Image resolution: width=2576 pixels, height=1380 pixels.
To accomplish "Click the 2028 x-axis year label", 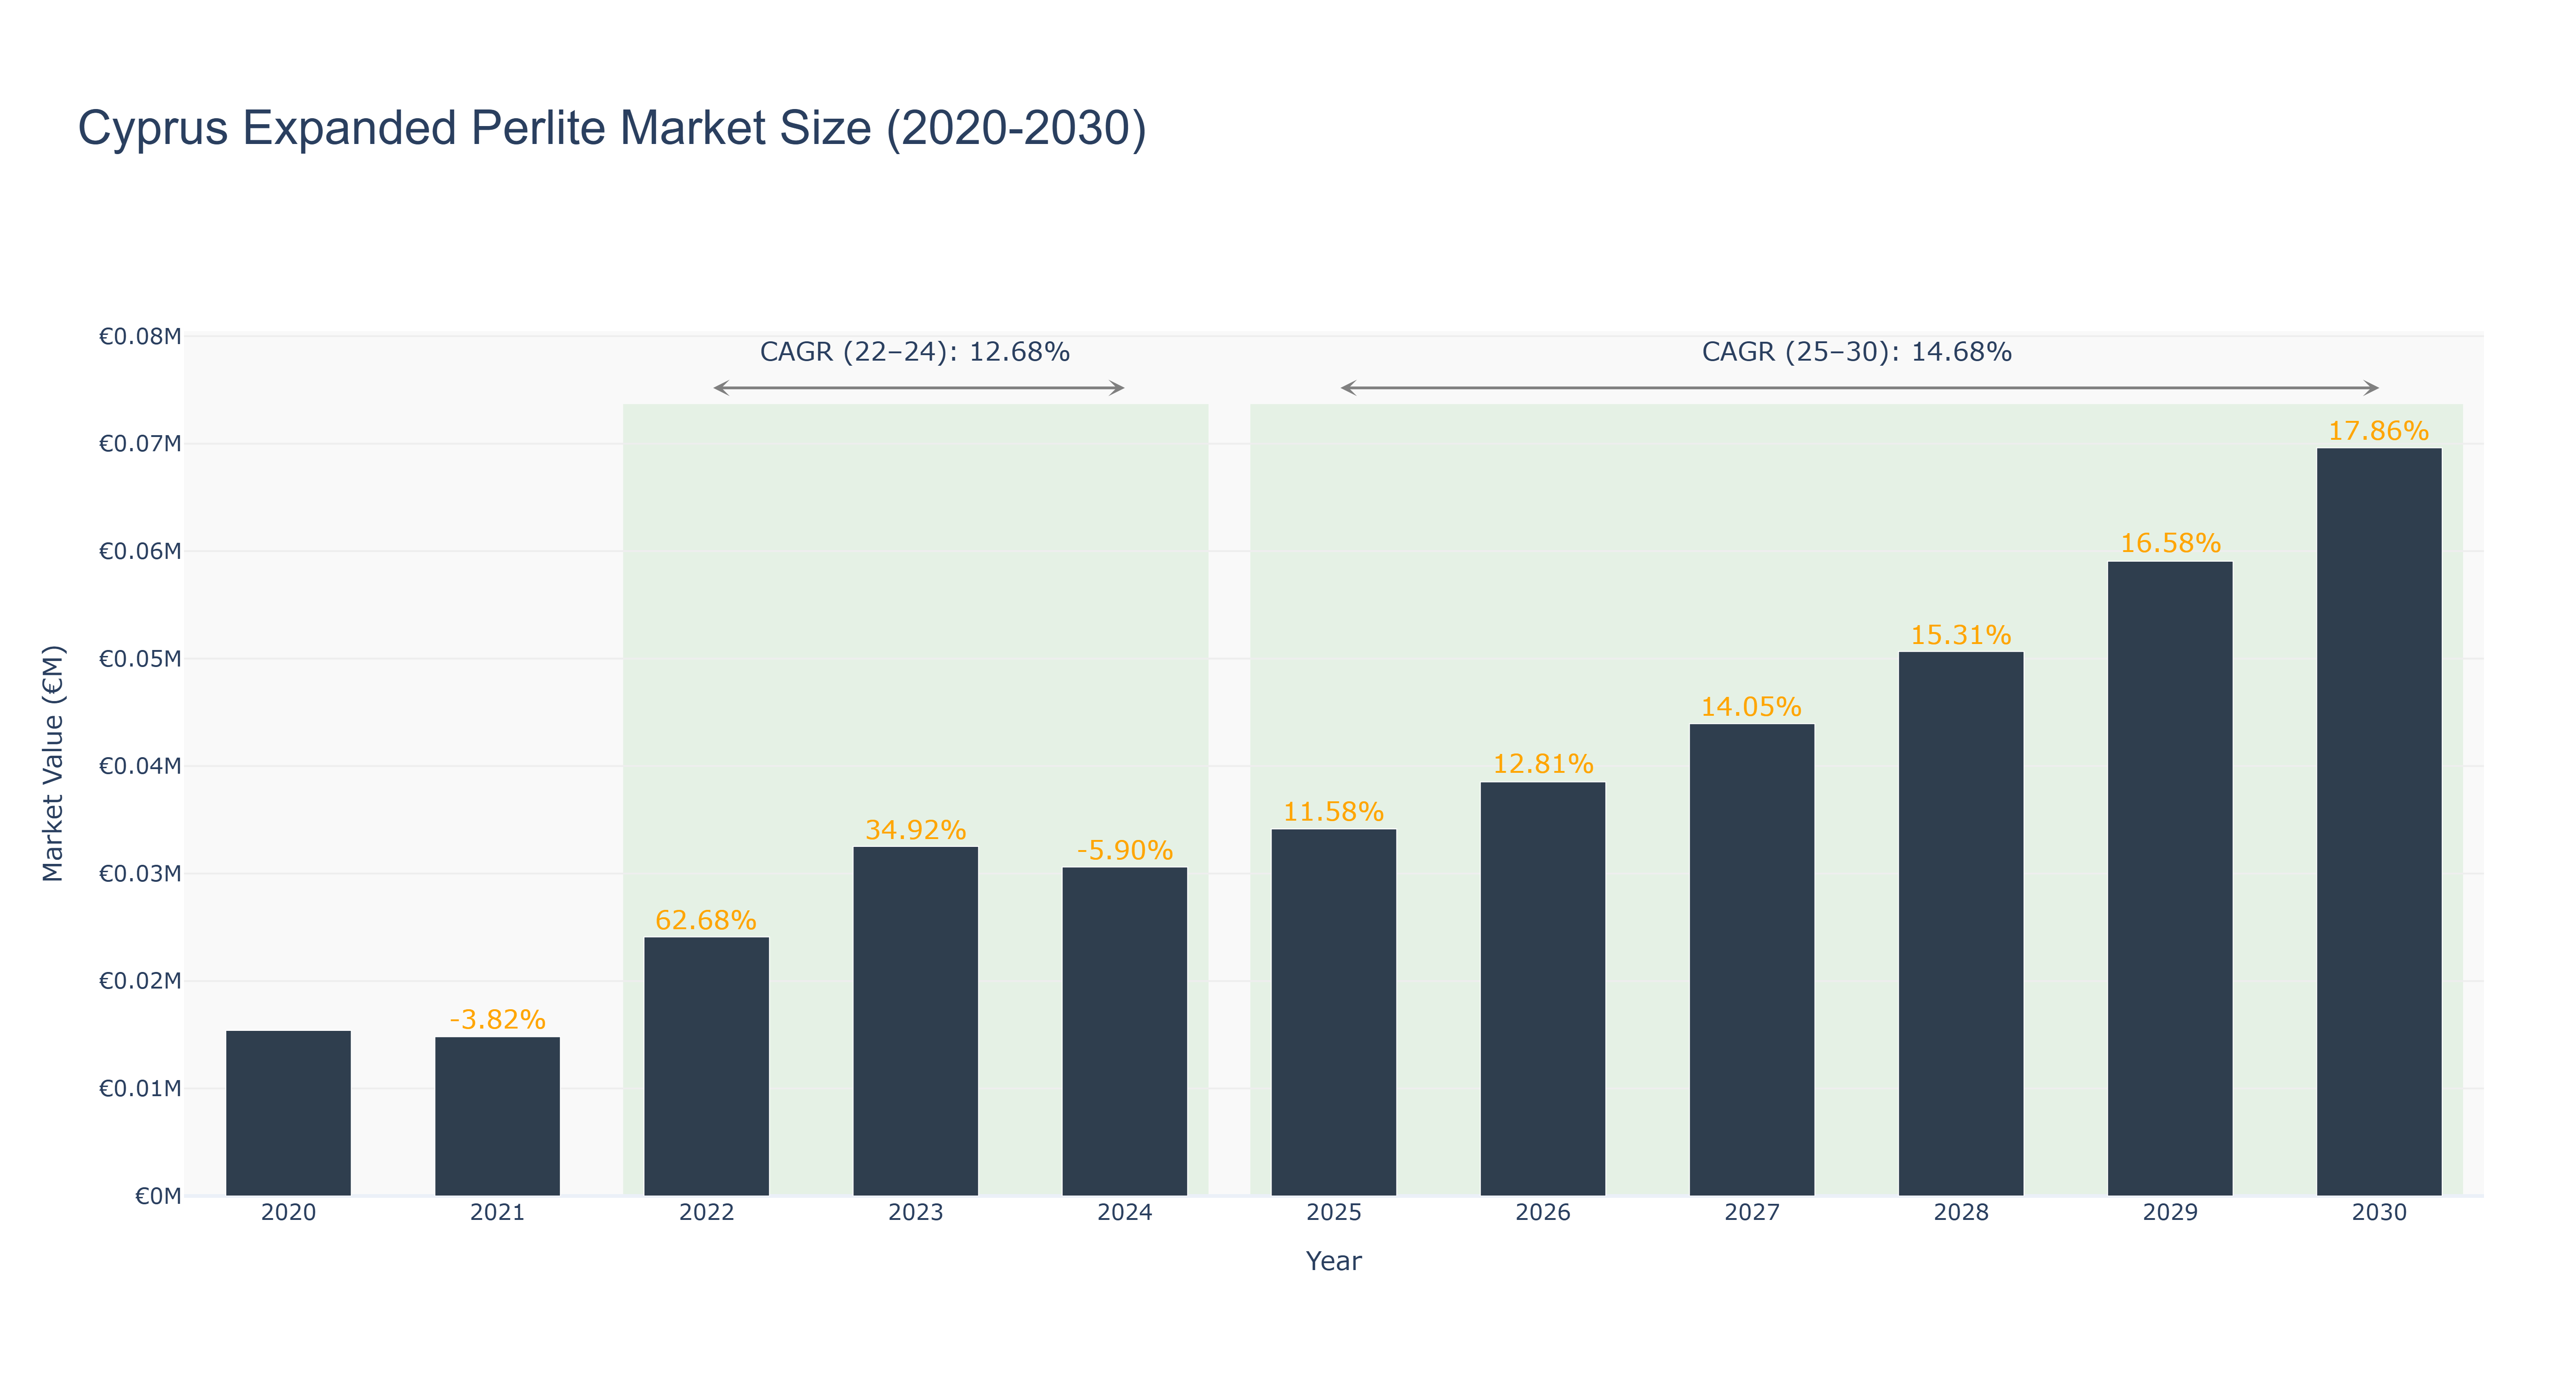I will pyautogui.click(x=1960, y=1213).
